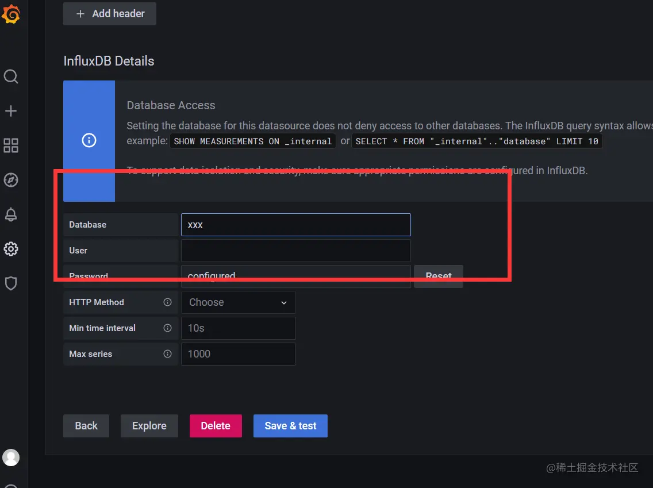653x488 pixels.
Task: Show the Max series info icon
Action: click(167, 354)
